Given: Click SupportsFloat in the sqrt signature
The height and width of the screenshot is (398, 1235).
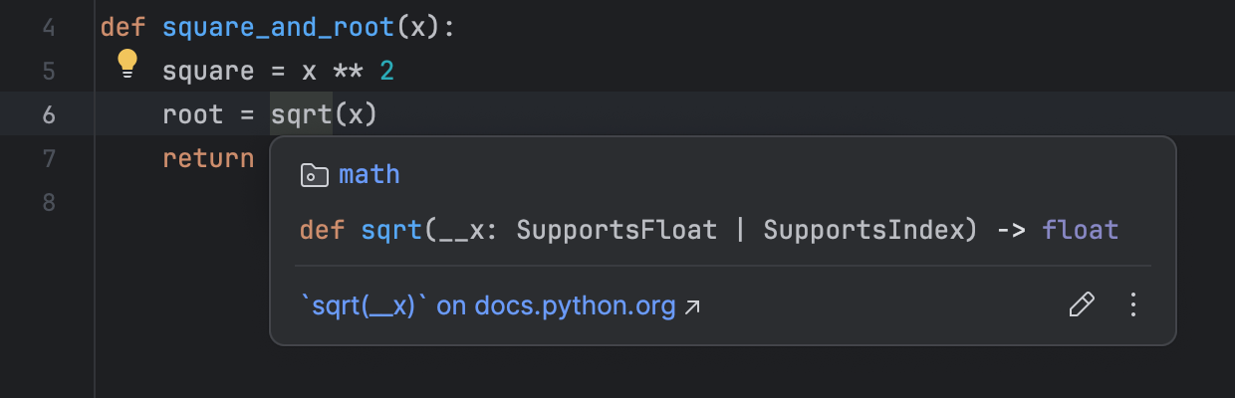Looking at the screenshot, I should click(617, 230).
